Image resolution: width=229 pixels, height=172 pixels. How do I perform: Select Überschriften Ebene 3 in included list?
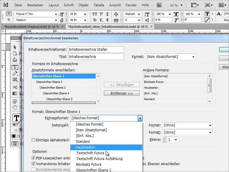(x=64, y=88)
